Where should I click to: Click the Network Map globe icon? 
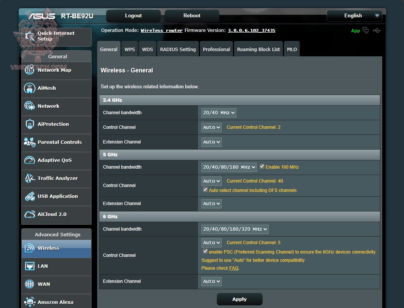coord(29,70)
